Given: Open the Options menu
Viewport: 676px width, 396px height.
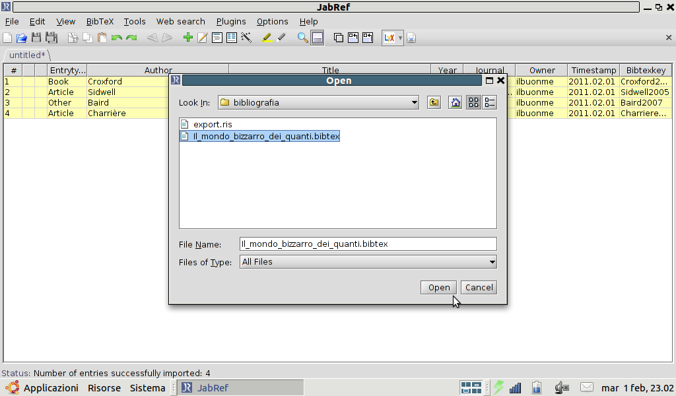Looking at the screenshot, I should pyautogui.click(x=273, y=22).
